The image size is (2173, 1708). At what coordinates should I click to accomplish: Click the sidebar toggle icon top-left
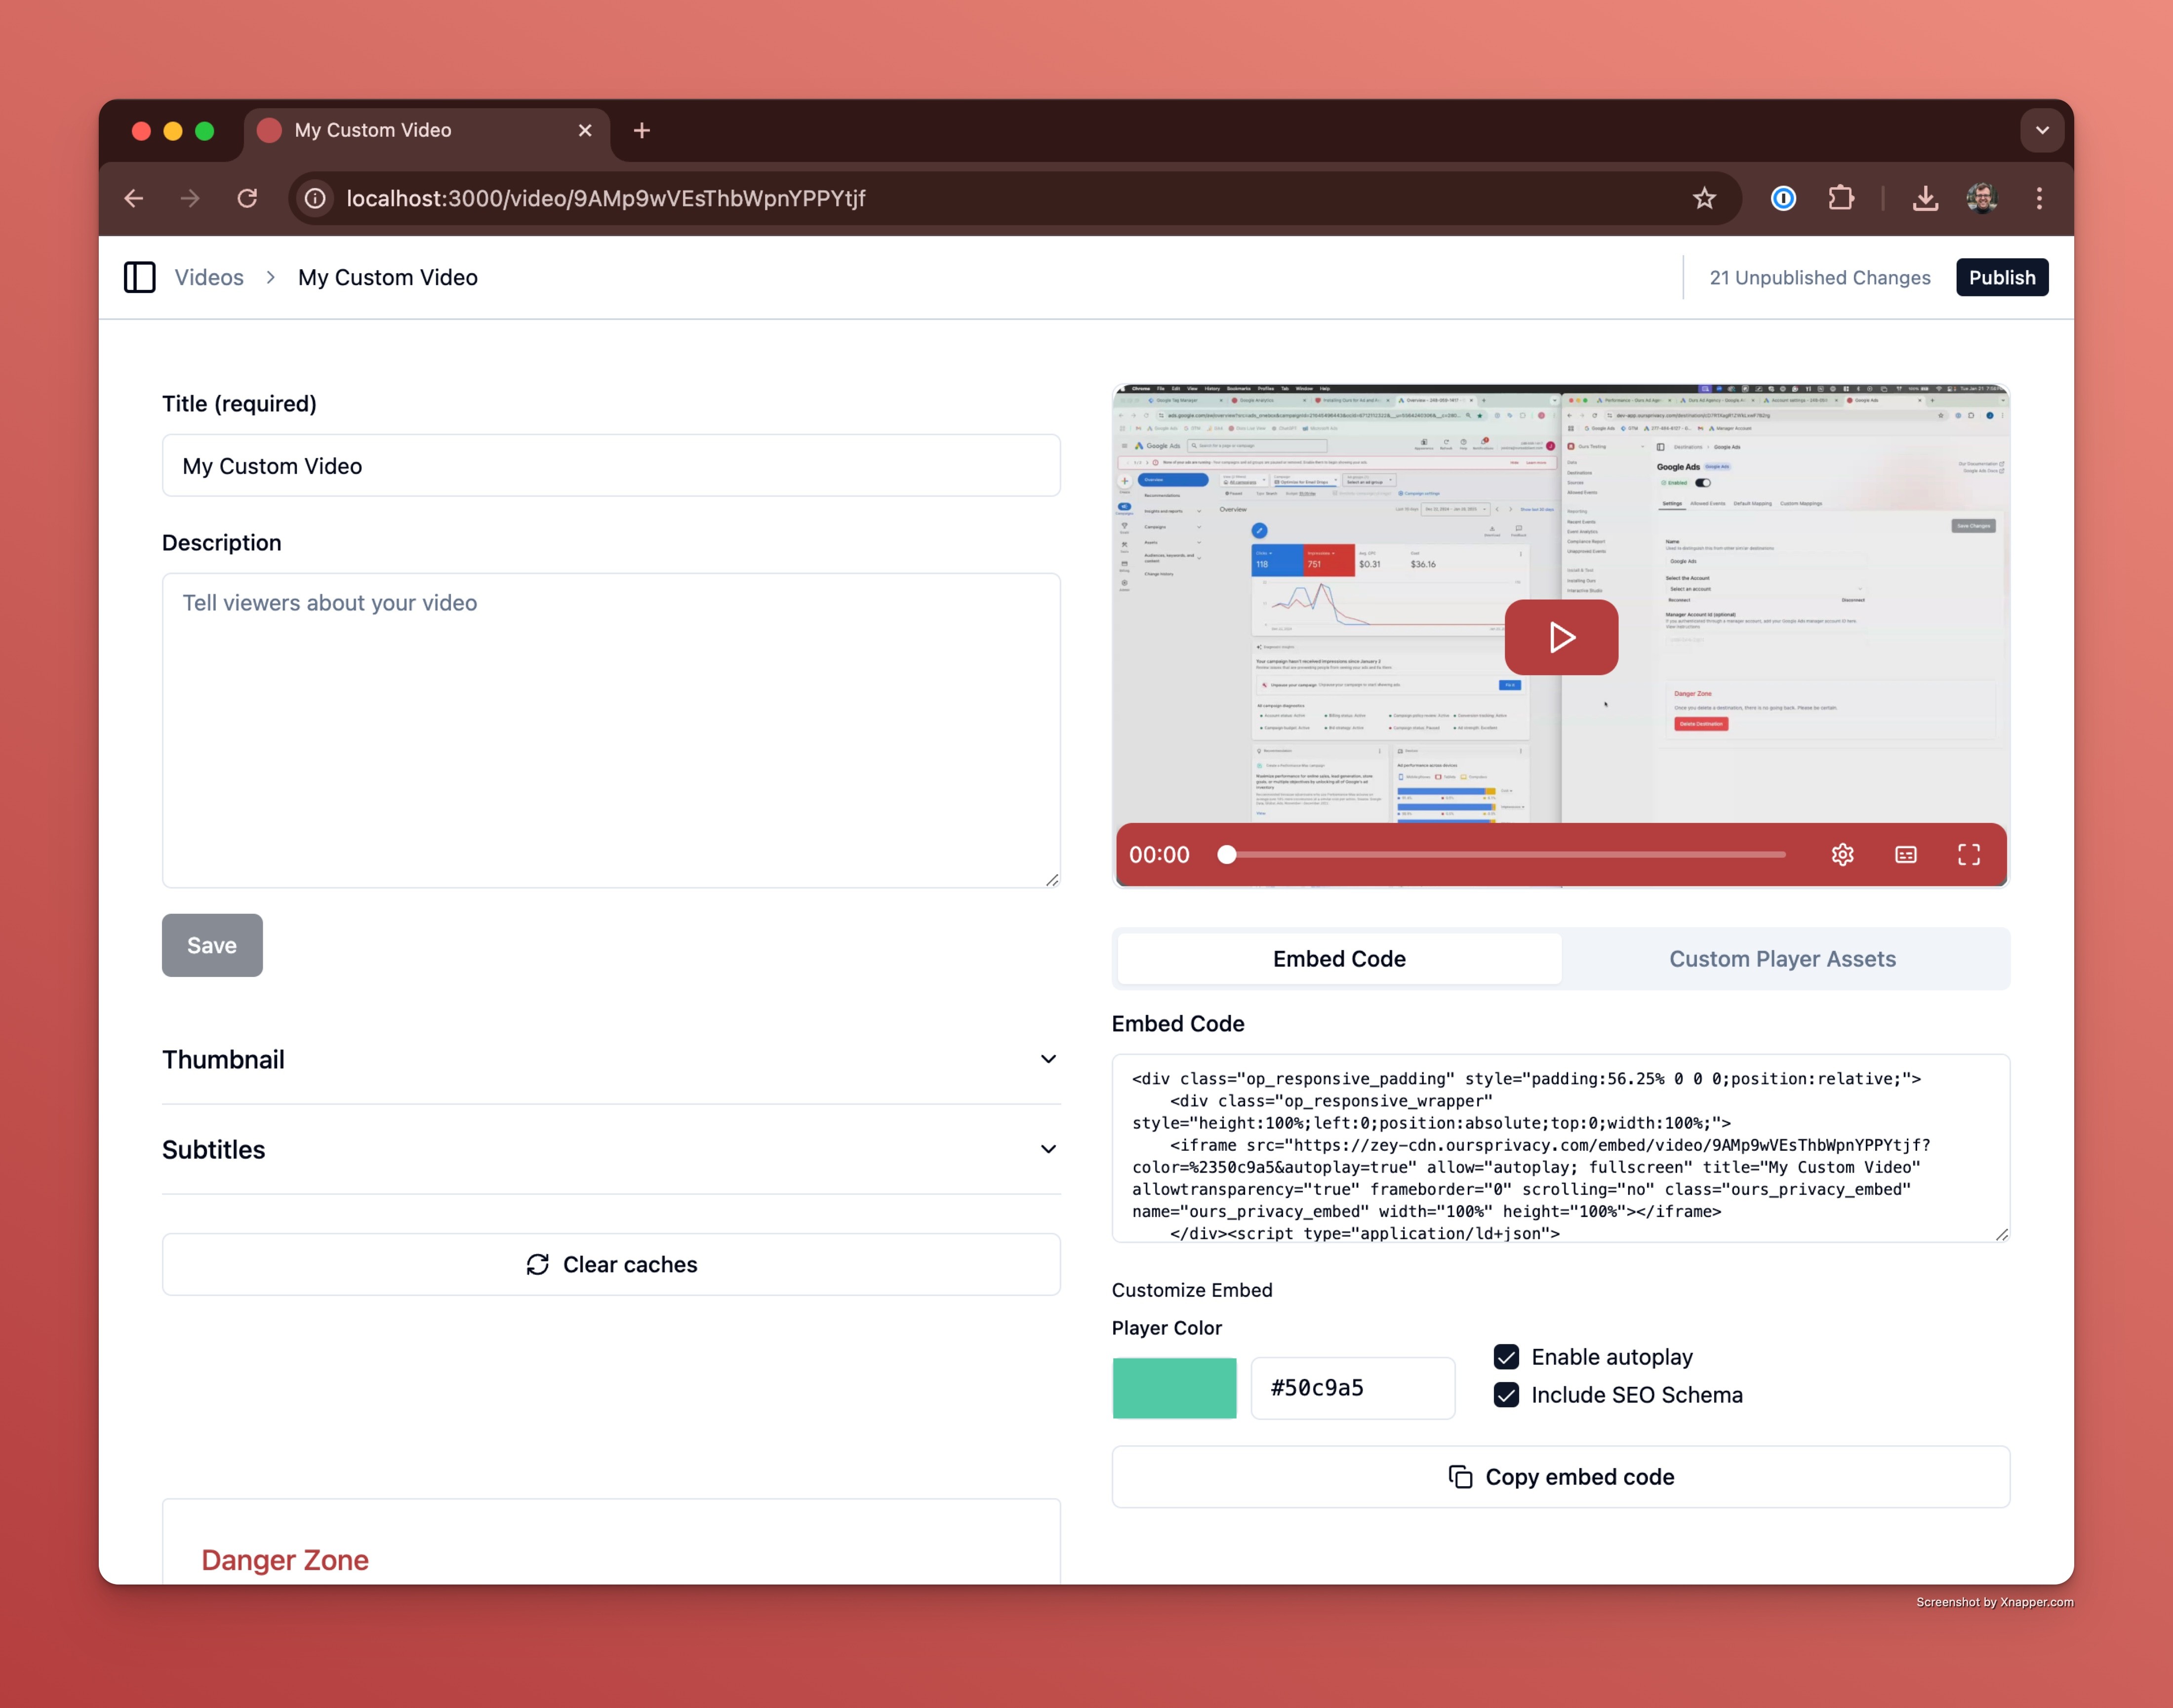click(x=139, y=277)
